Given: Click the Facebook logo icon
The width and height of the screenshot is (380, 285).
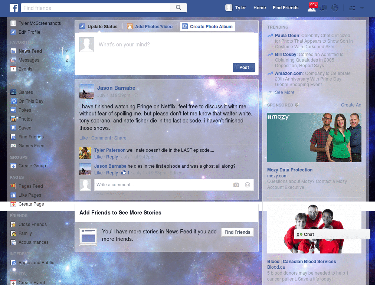Looking at the screenshot, I should click(x=14, y=8).
